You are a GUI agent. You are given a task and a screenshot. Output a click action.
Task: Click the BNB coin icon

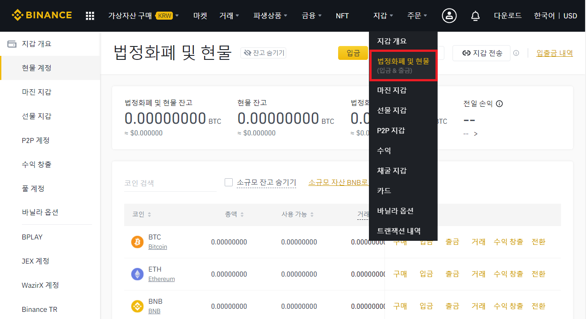(x=137, y=306)
